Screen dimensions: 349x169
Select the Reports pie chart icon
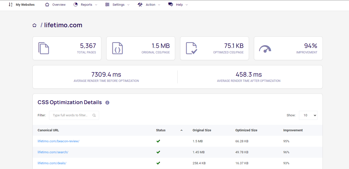75,4
